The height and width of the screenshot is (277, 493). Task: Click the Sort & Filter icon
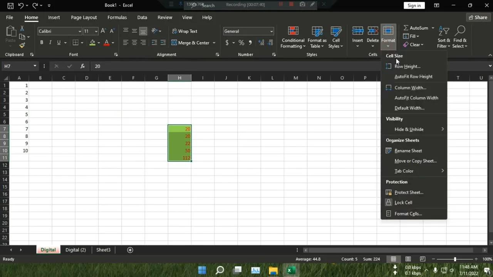pyautogui.click(x=444, y=31)
